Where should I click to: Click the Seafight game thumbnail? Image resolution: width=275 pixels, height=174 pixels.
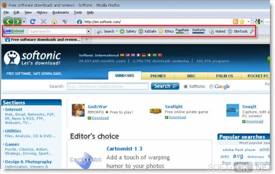click(x=155, y=111)
